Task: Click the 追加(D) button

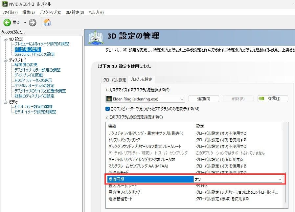Action: tap(204, 98)
